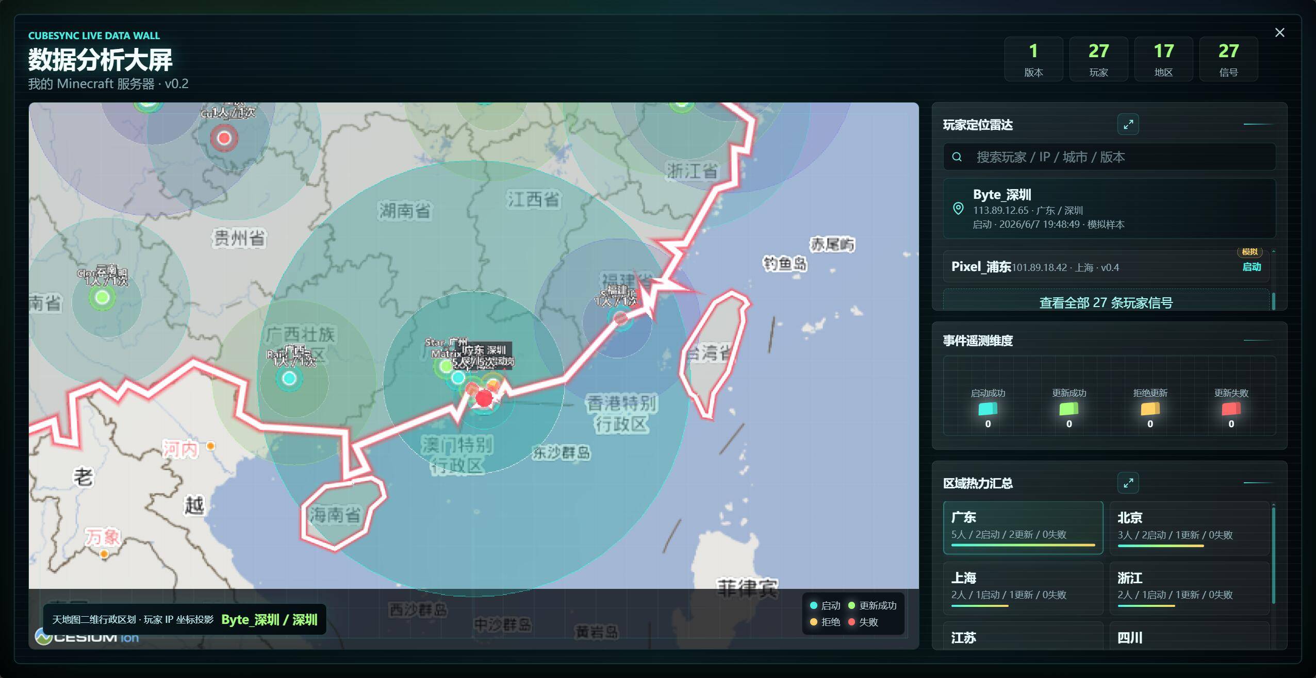This screenshot has width=1316, height=678.
Task: Click the Byte_深圳 / 深圳 label below the map
Action: click(269, 619)
